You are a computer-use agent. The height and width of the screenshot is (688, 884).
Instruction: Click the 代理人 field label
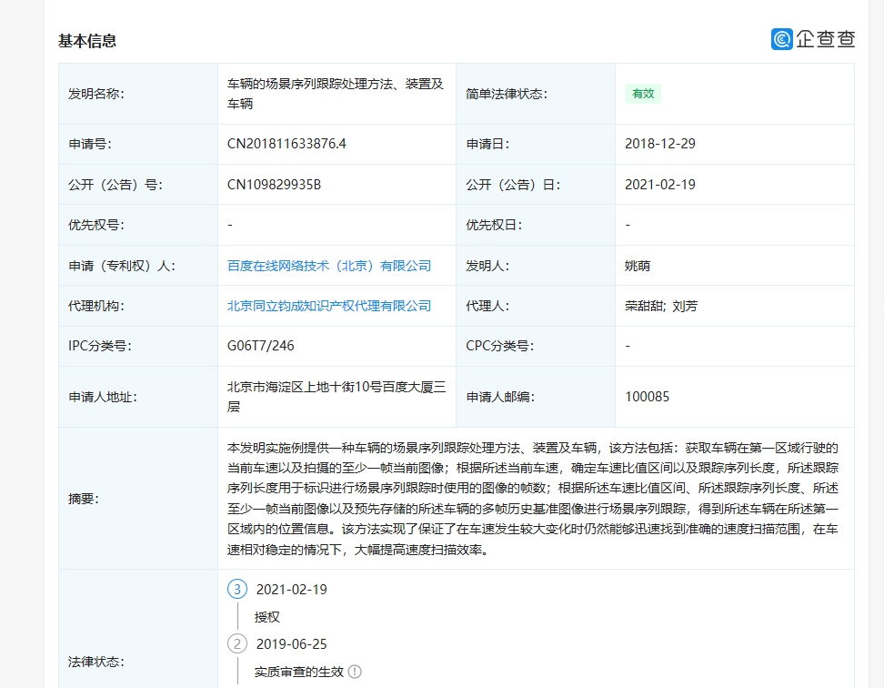487,306
